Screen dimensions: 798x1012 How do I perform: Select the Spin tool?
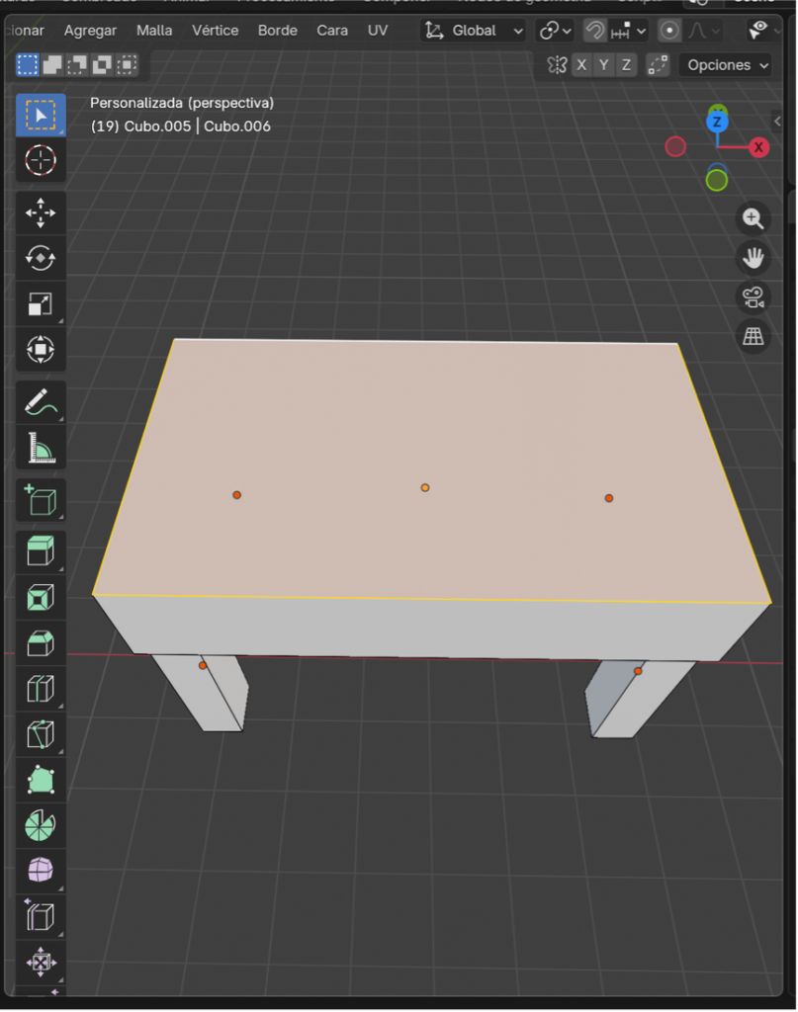point(41,825)
